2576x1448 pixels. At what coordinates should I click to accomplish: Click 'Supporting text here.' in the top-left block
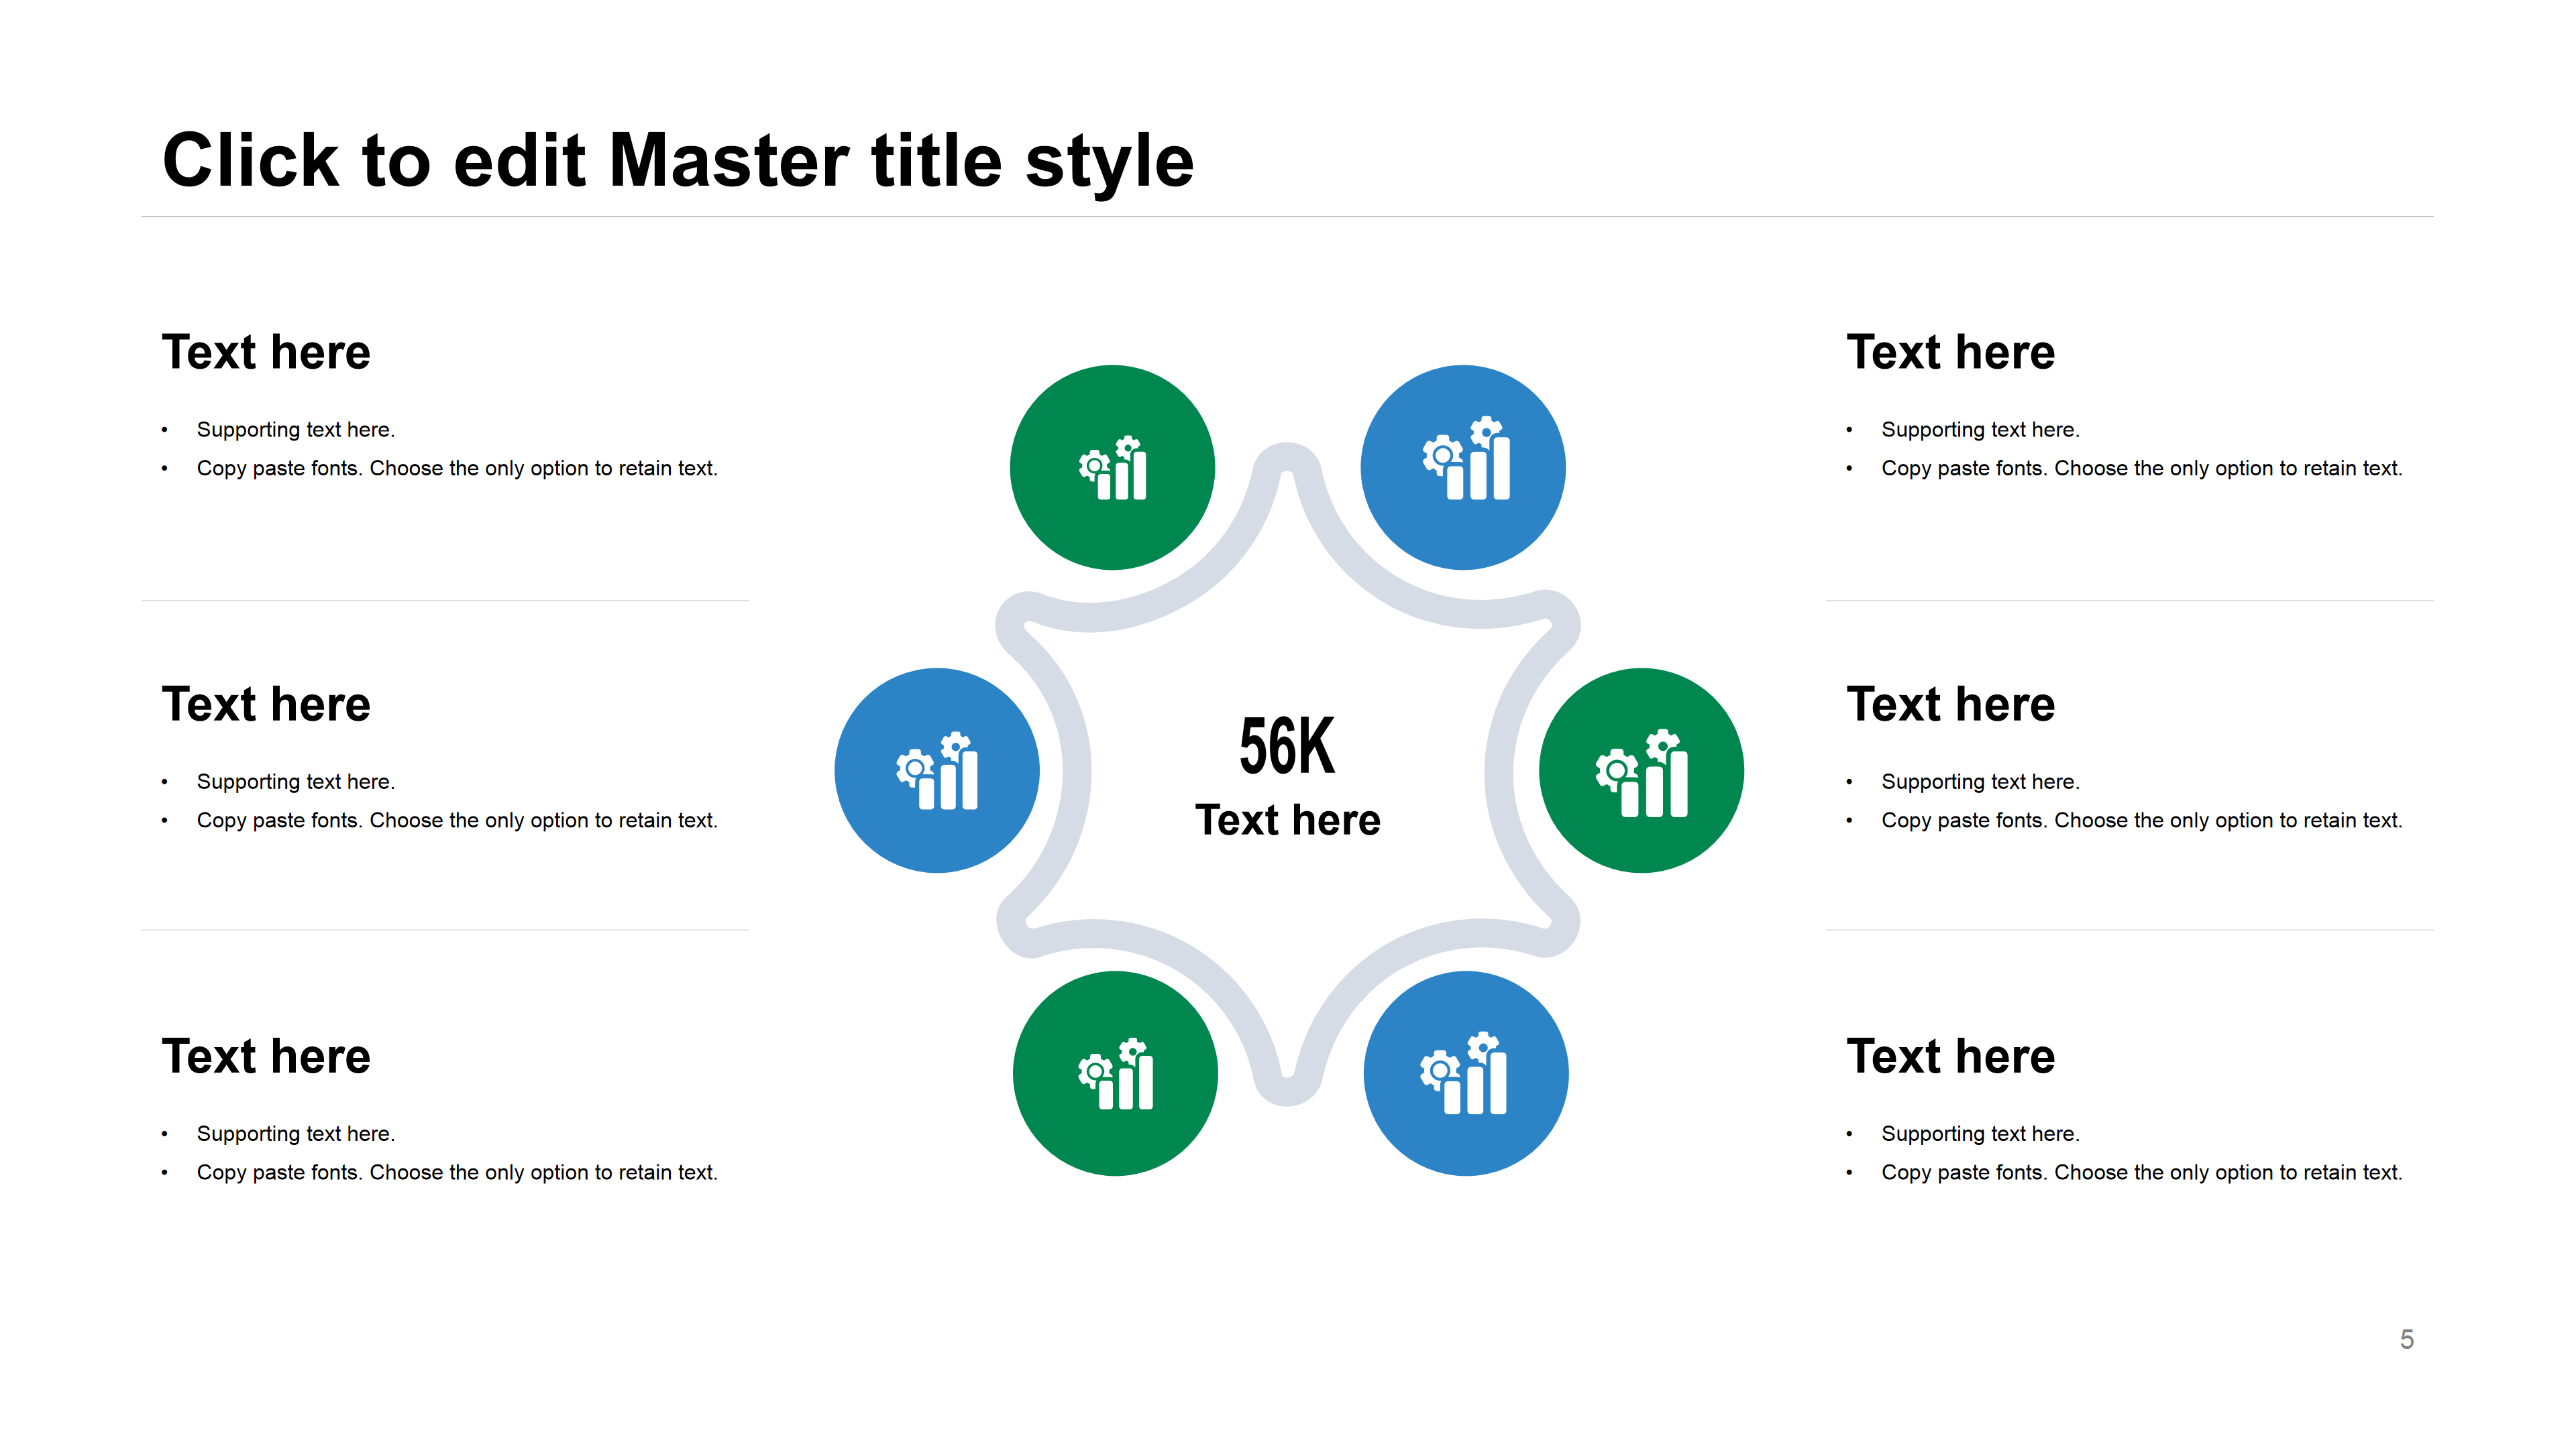point(296,430)
